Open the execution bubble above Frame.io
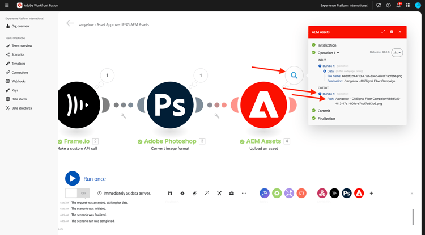The width and height of the screenshot is (425, 235). tap(107, 75)
